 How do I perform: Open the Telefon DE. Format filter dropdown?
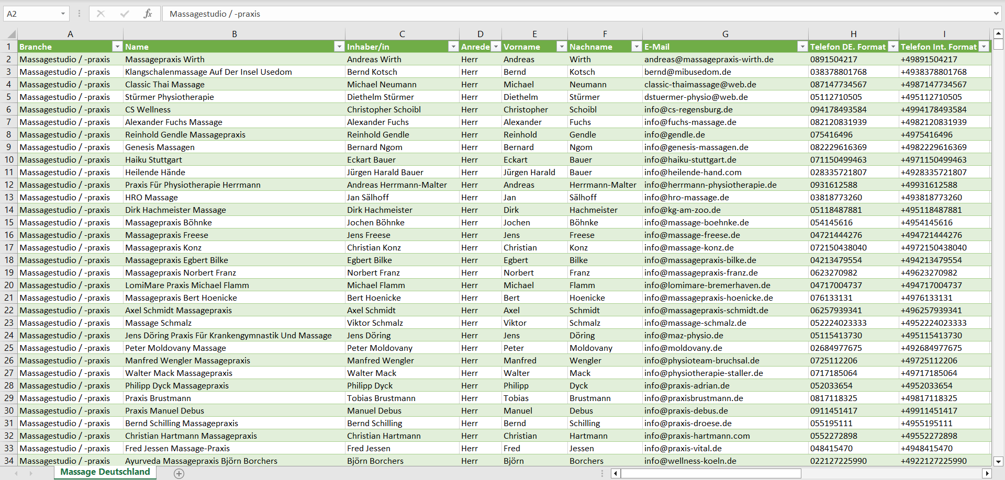coord(893,47)
